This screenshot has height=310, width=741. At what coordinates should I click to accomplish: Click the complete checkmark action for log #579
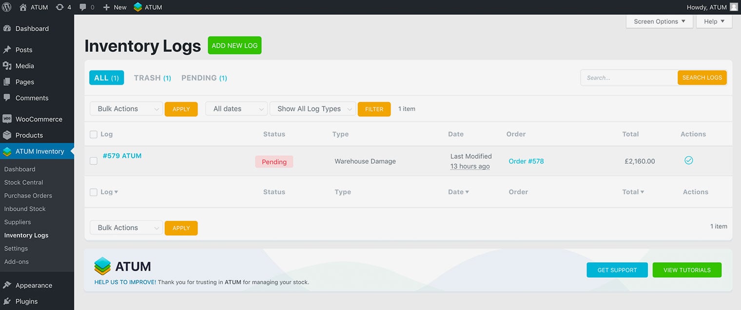[689, 160]
